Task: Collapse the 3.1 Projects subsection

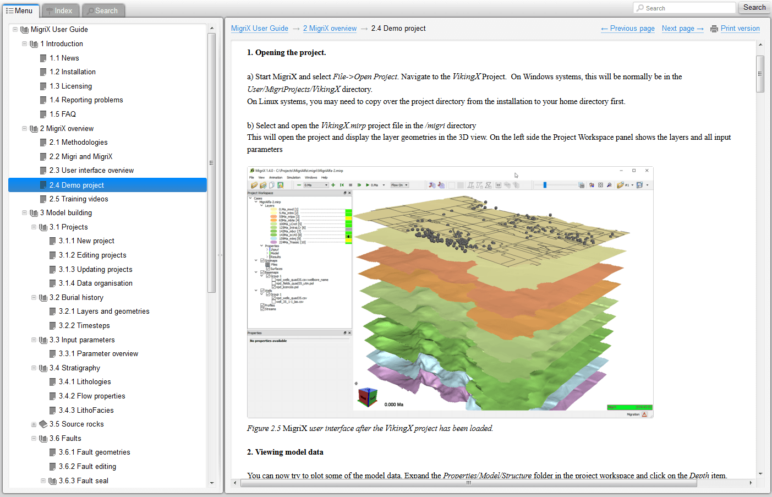Action: point(34,227)
